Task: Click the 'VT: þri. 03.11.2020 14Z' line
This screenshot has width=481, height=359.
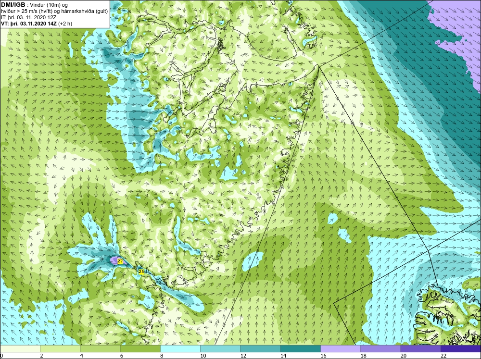Action: point(28,23)
